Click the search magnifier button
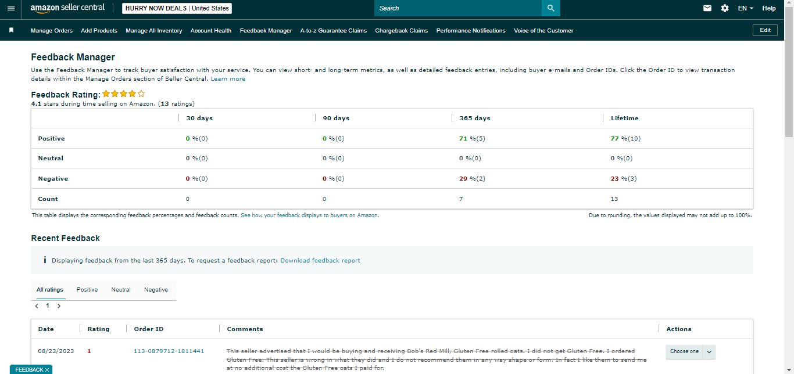The width and height of the screenshot is (794, 374). pos(550,8)
